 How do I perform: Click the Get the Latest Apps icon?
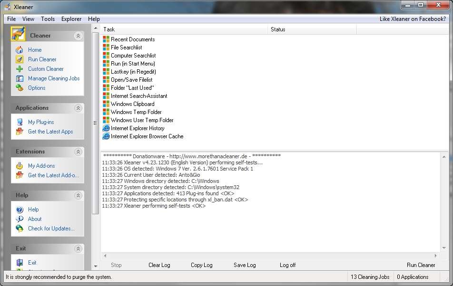click(x=20, y=132)
